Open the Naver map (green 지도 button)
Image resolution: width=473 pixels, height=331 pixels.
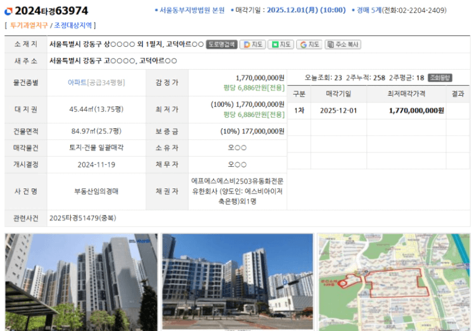coord(280,45)
